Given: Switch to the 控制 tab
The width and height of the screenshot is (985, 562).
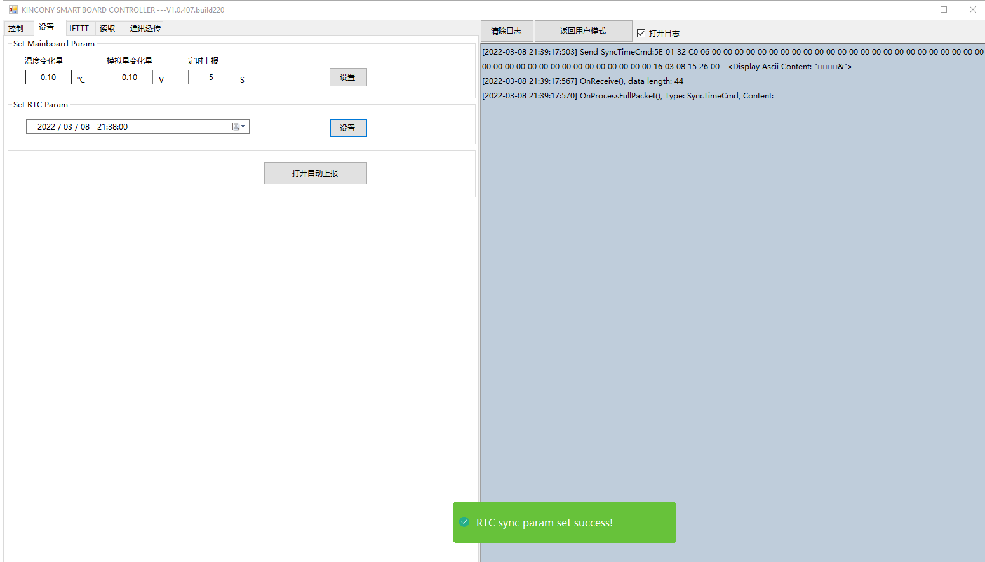Looking at the screenshot, I should pyautogui.click(x=17, y=29).
